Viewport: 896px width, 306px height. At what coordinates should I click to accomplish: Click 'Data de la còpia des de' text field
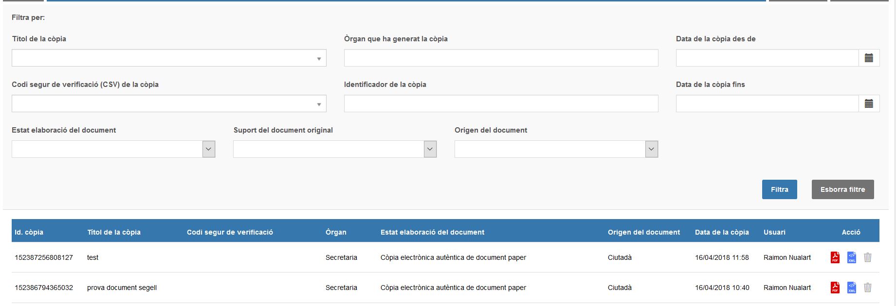tap(767, 58)
